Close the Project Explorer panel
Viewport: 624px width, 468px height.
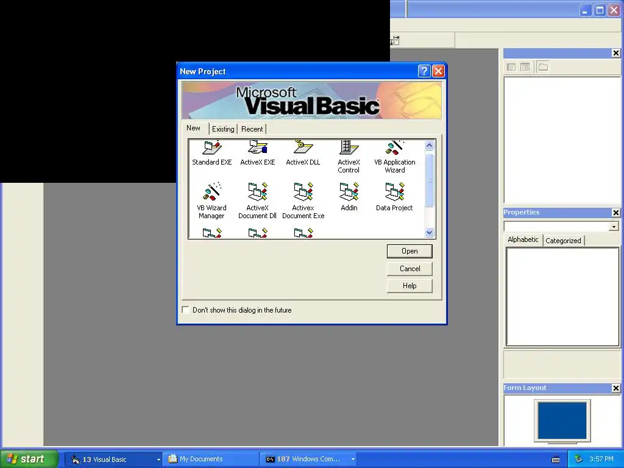615,53
